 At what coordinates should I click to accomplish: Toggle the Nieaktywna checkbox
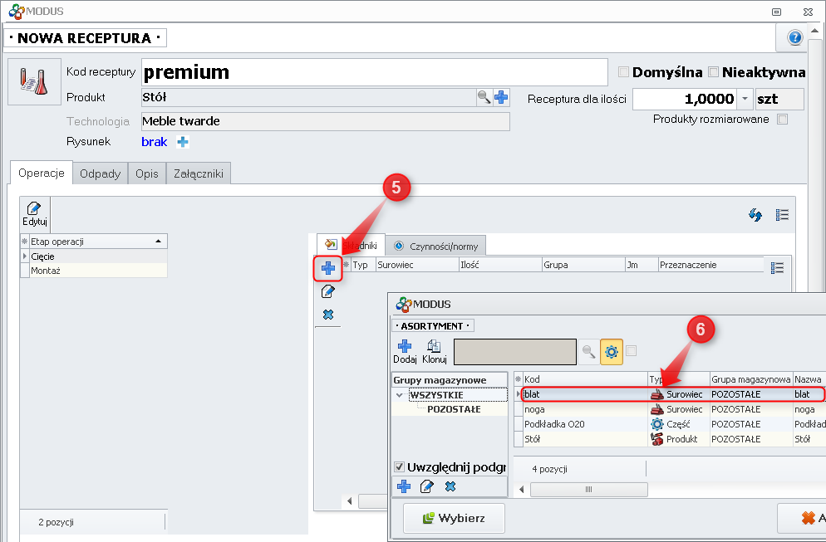(x=713, y=72)
